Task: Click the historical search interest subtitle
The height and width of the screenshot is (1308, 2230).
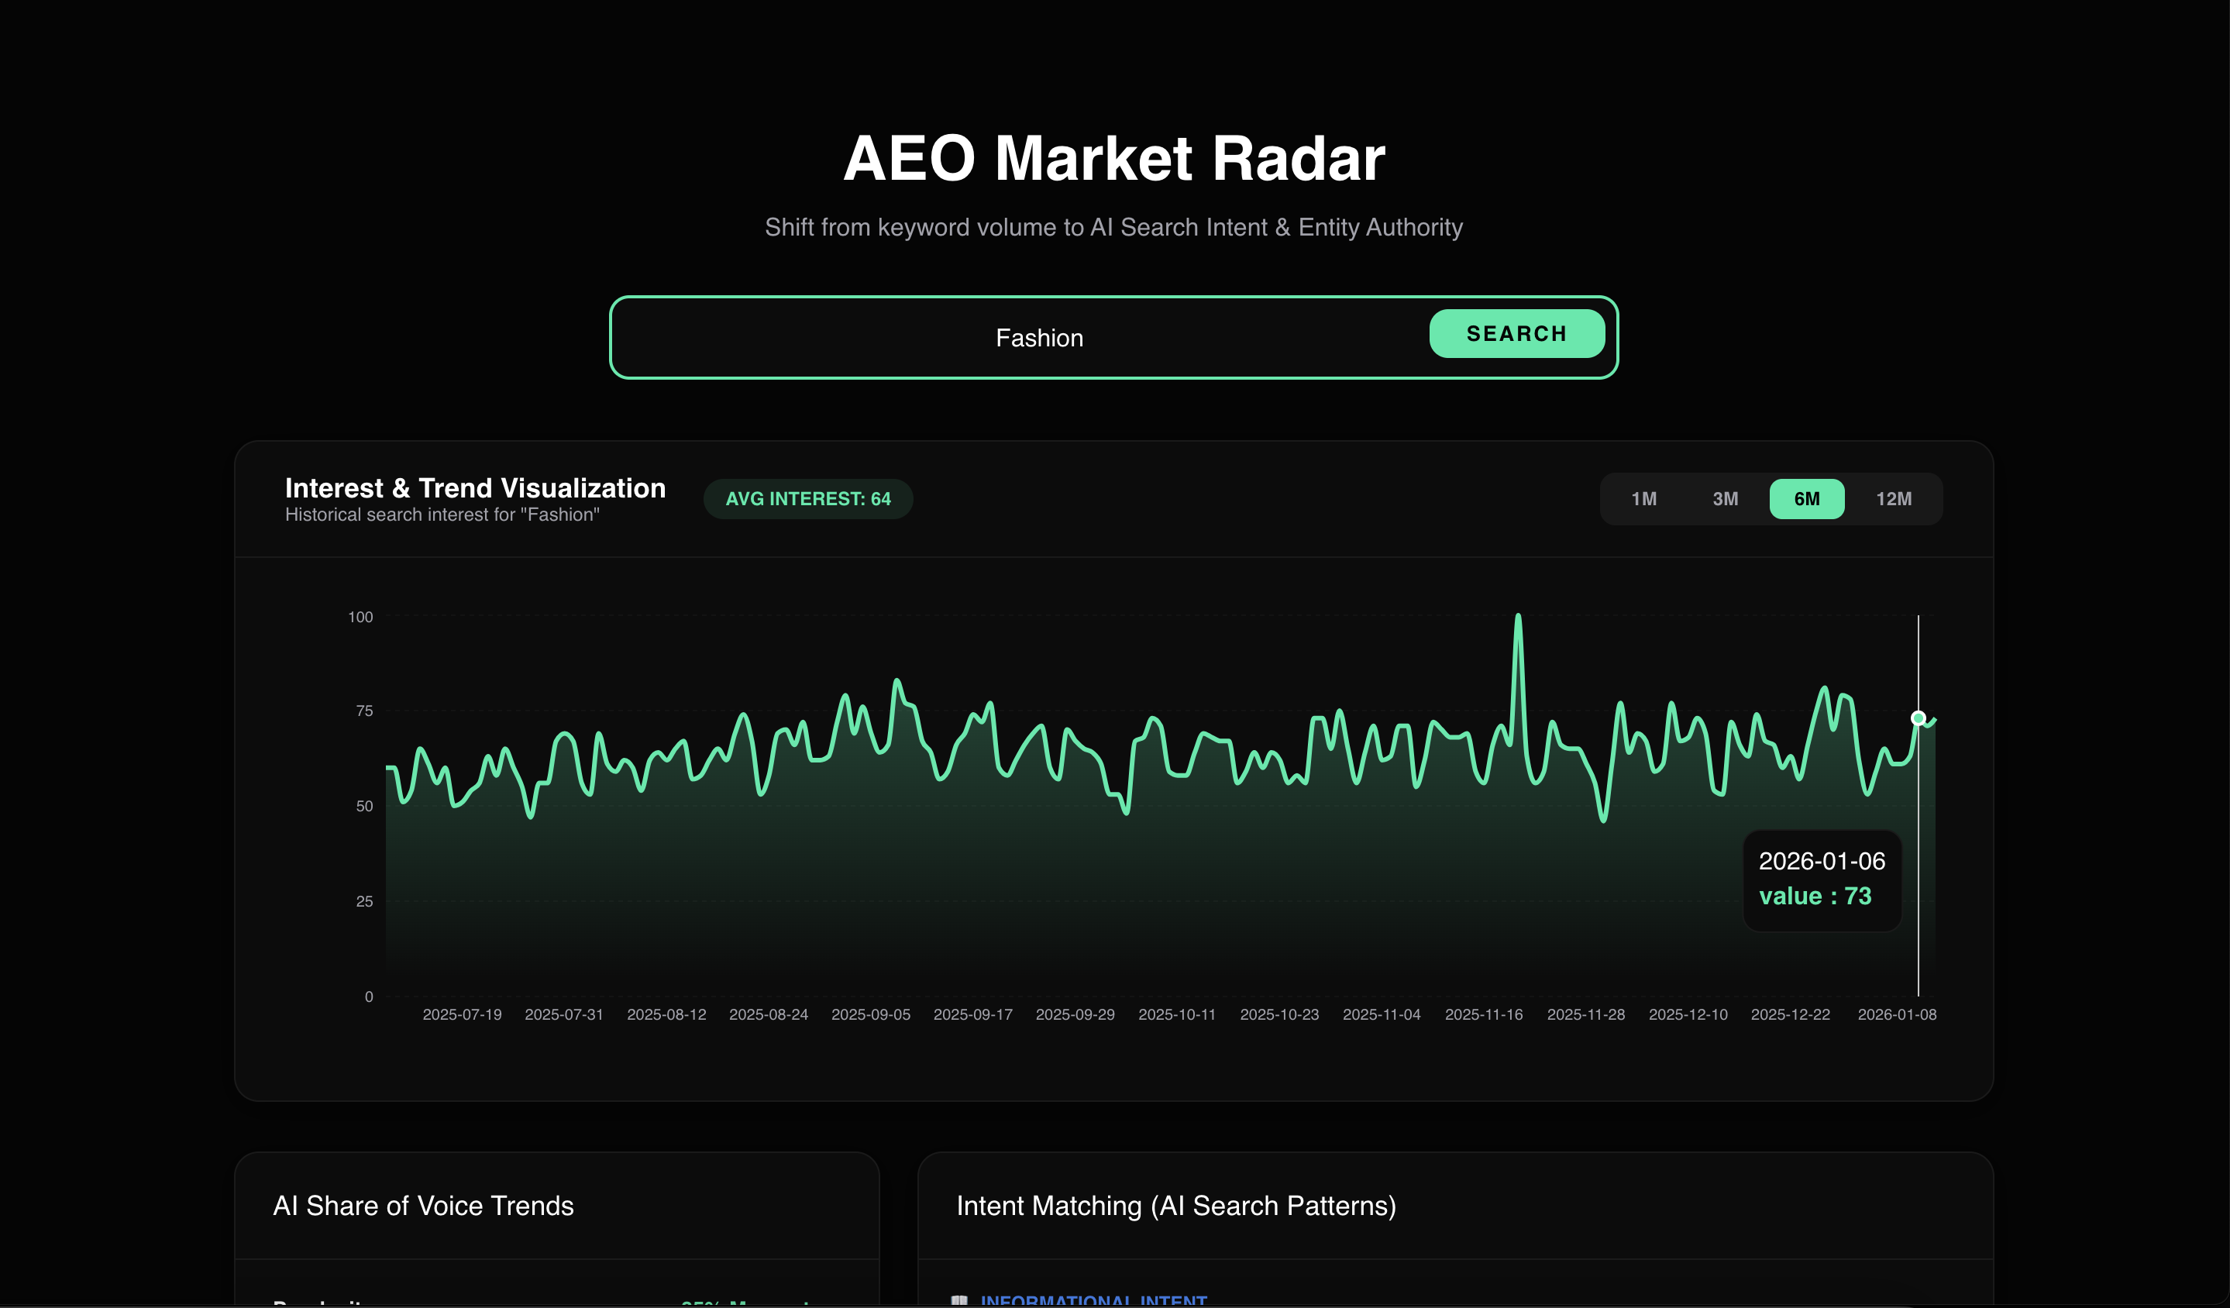Action: 442,515
